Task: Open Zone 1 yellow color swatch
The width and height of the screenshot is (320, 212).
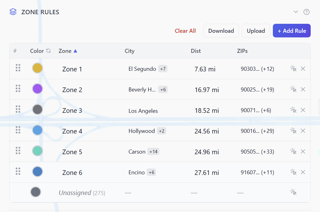Action: [x=37, y=68]
